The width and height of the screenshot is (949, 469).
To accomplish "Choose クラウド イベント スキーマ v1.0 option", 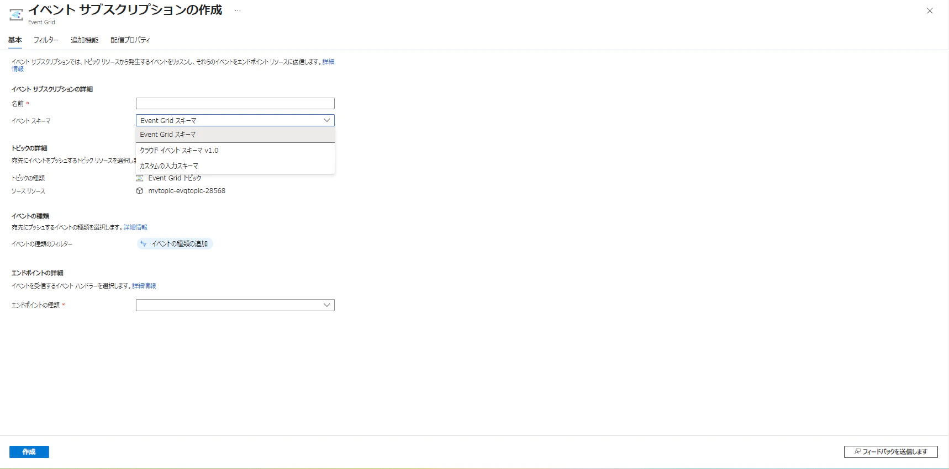I will tap(235, 150).
